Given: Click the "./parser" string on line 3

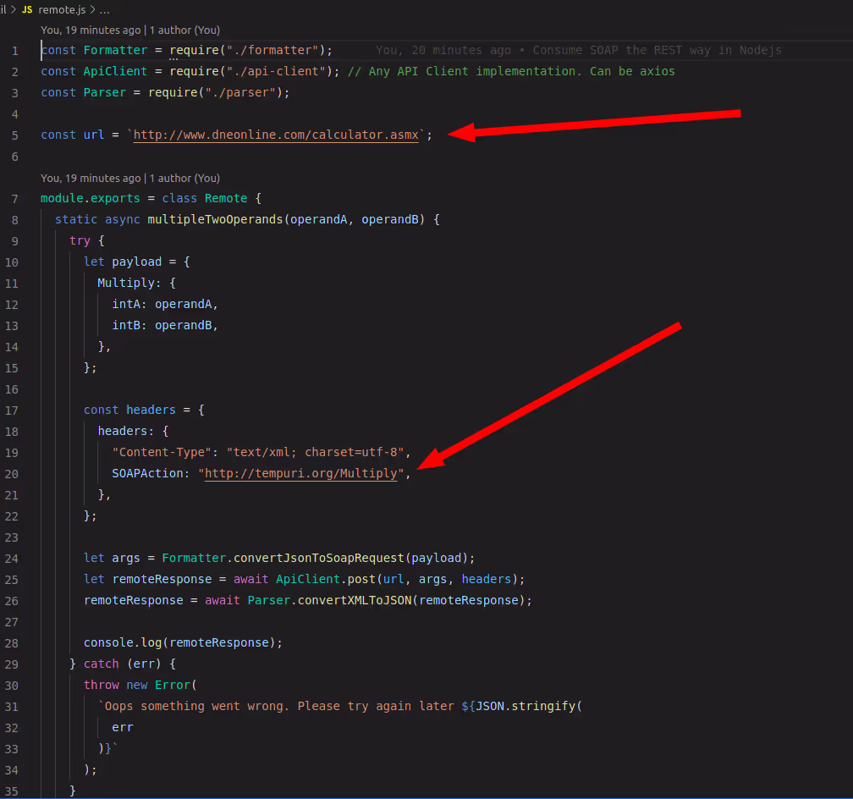Looking at the screenshot, I should (x=240, y=92).
